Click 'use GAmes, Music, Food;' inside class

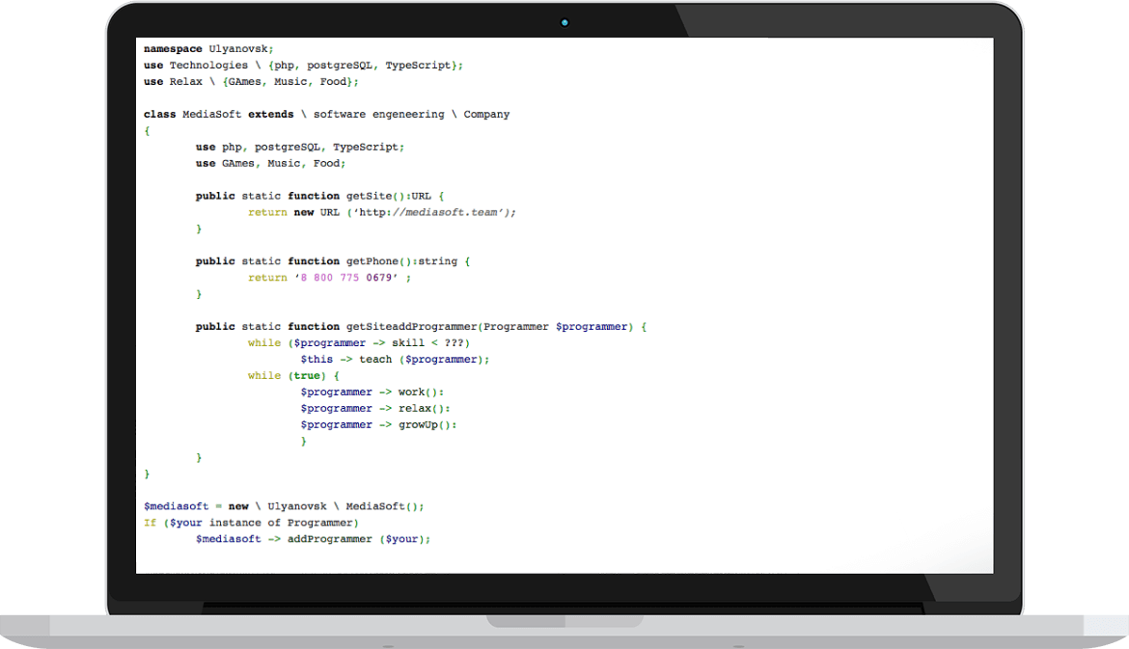point(270,163)
